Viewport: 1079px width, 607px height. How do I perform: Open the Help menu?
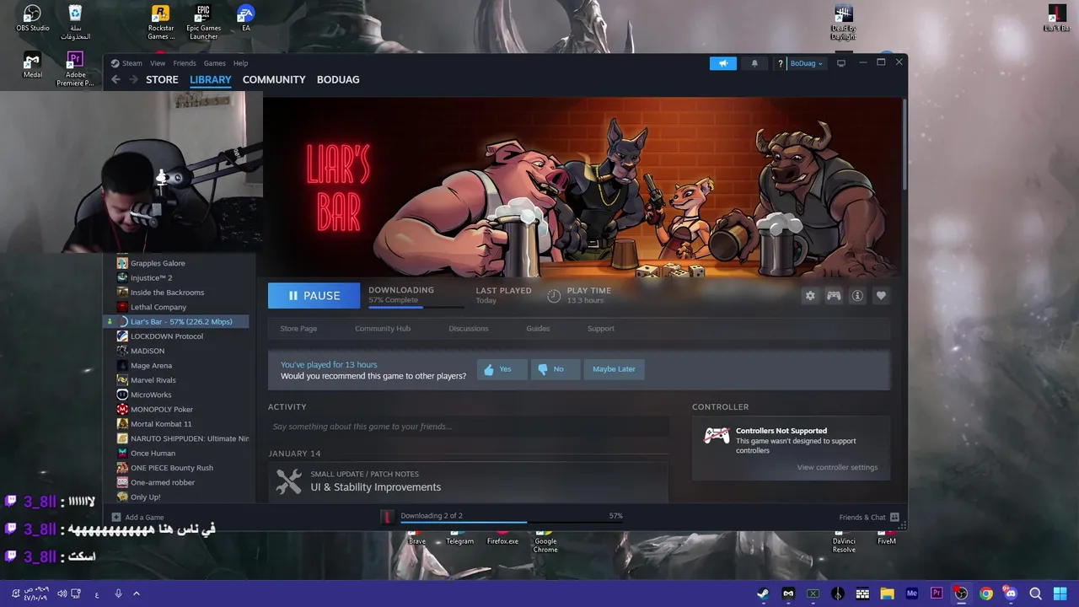(241, 63)
